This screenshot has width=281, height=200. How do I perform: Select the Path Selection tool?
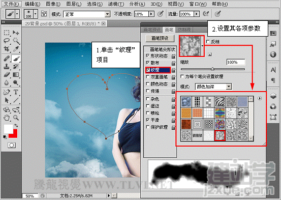(x=7, y=100)
